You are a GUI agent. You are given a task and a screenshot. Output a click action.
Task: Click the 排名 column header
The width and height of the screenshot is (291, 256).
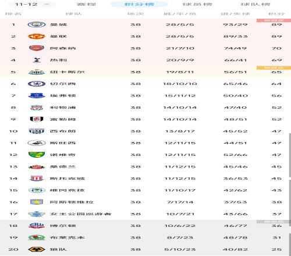(x=13, y=14)
